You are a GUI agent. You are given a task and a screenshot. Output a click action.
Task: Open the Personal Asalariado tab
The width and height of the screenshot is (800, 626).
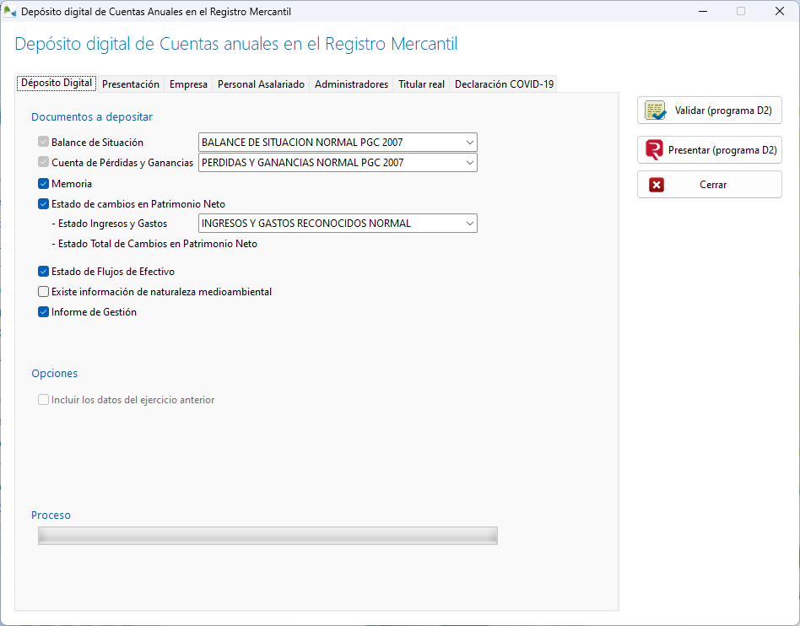click(261, 84)
